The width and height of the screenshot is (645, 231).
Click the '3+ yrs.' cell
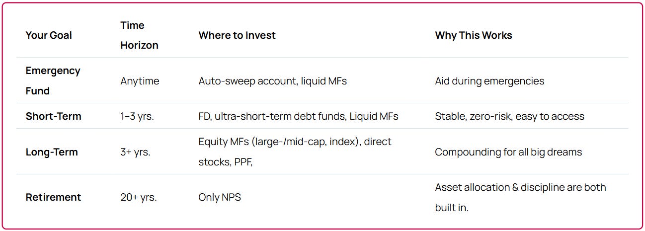pos(135,152)
